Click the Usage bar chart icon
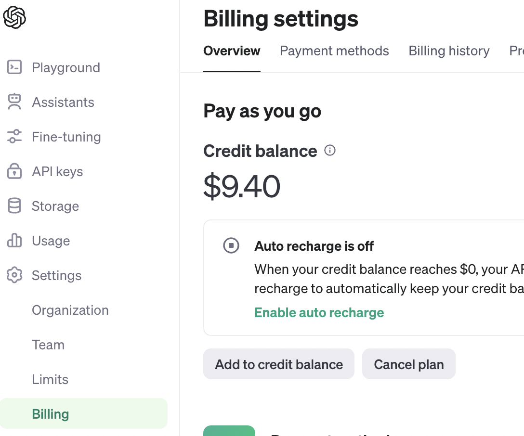The height and width of the screenshot is (436, 524). click(x=14, y=241)
